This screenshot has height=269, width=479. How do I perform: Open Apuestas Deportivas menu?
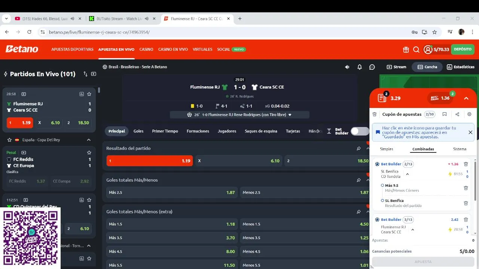click(73, 49)
